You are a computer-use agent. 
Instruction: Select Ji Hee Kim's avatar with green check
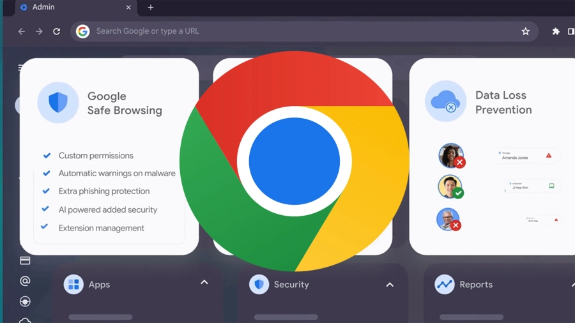[450, 187]
